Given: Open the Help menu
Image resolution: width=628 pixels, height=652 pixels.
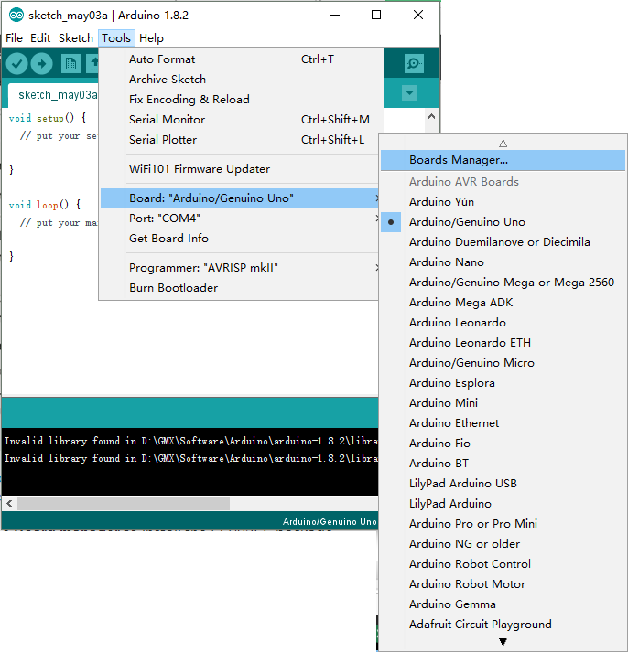Looking at the screenshot, I should coord(151,38).
